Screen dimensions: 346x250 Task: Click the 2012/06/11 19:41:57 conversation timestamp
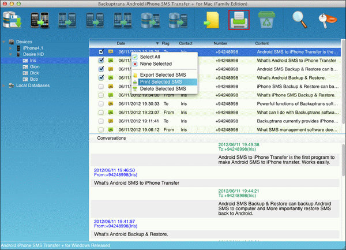(114, 221)
